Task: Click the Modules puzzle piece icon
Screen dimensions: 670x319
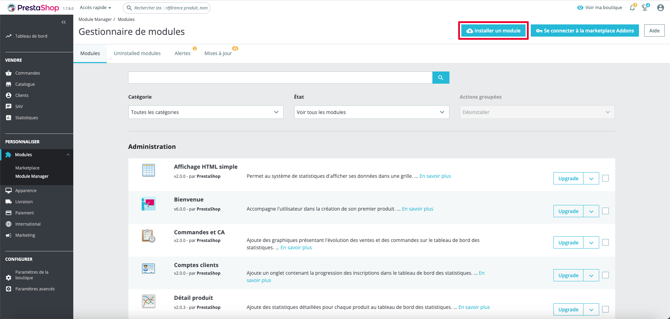Action: pos(8,155)
